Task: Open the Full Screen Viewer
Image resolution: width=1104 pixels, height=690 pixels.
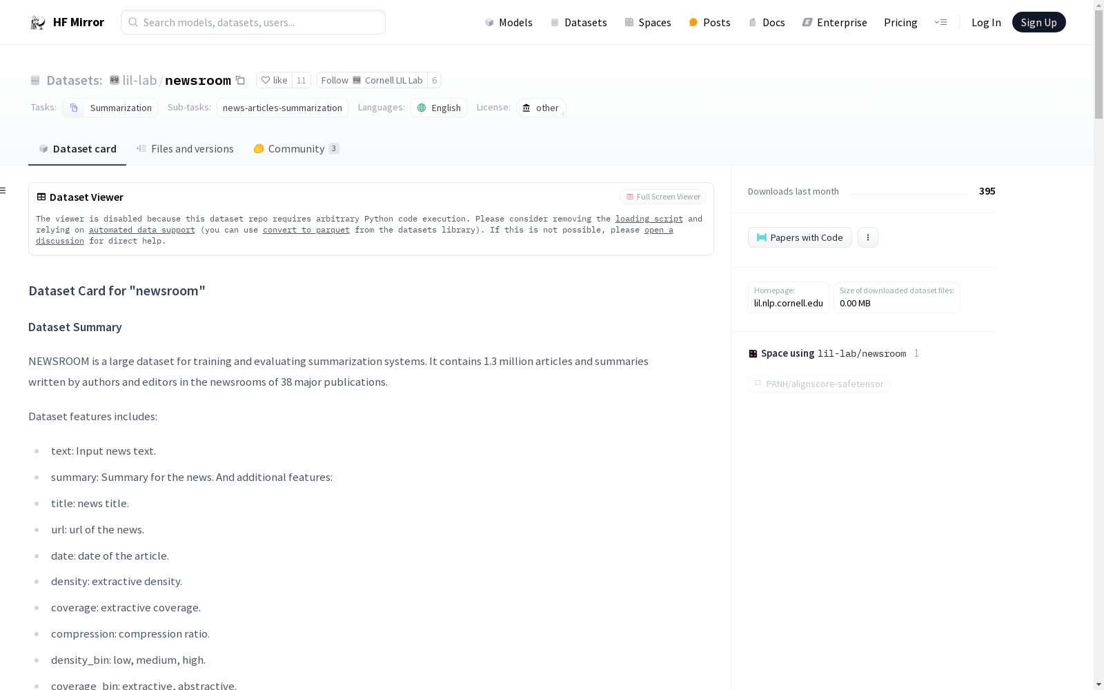Action: pyautogui.click(x=663, y=197)
